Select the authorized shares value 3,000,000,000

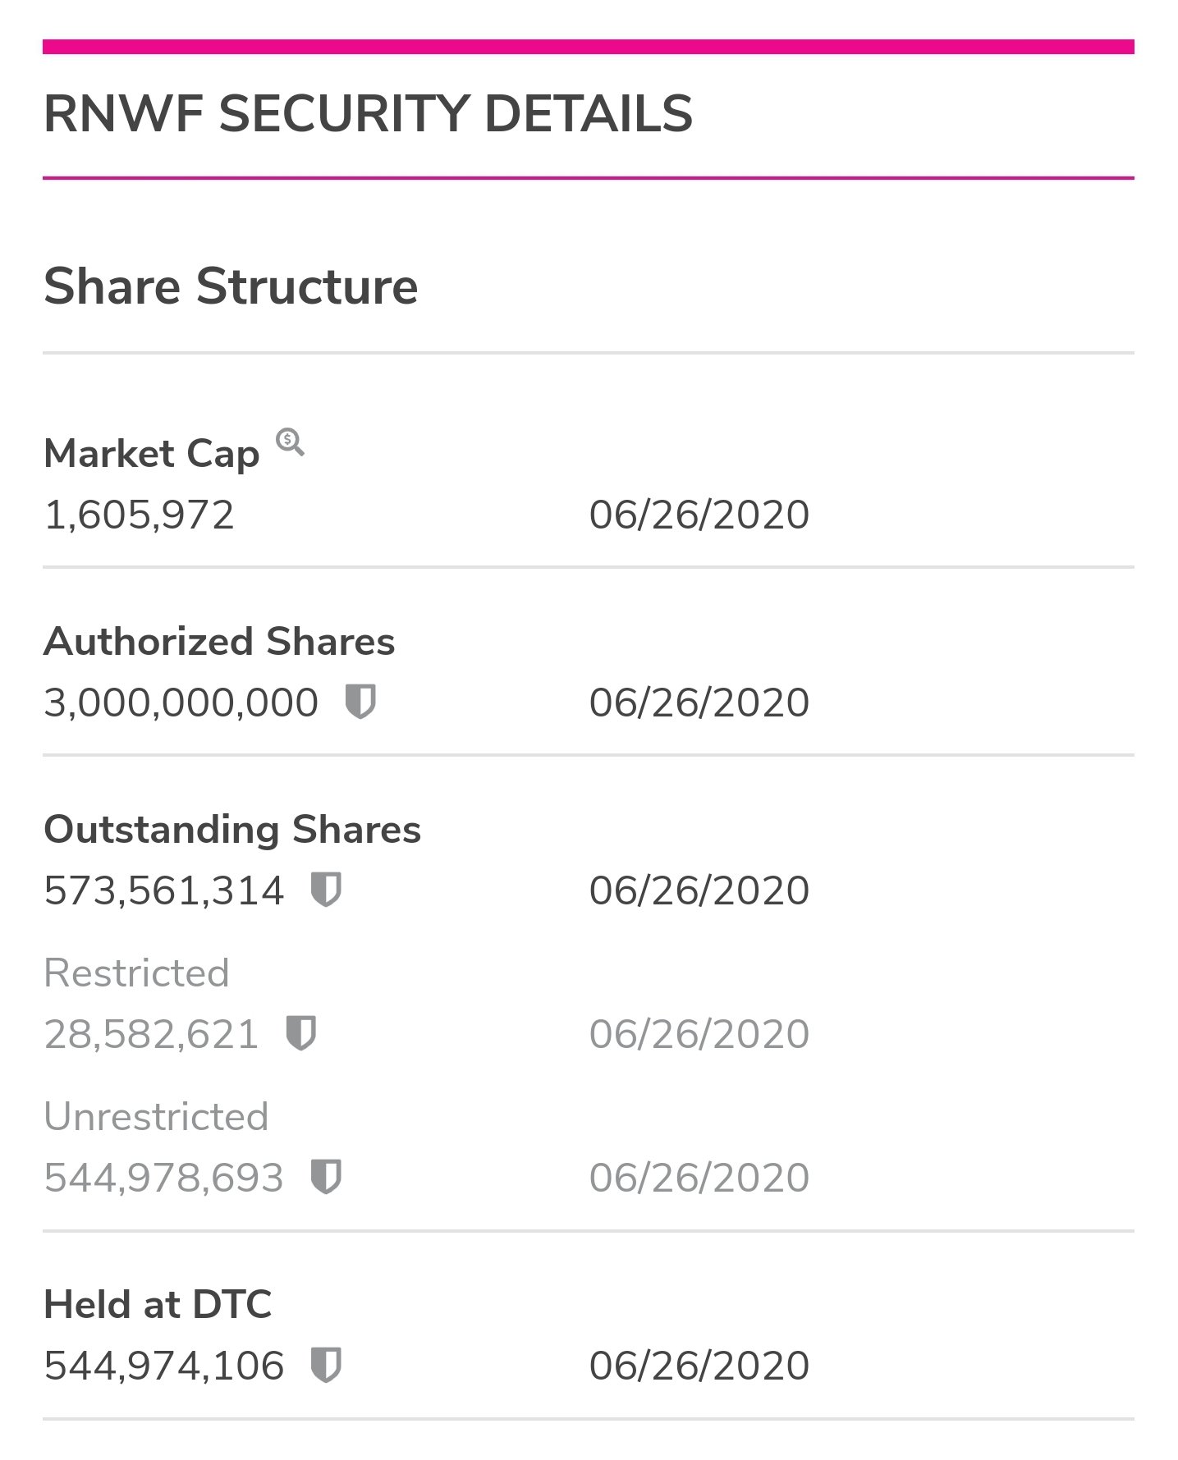coord(181,703)
